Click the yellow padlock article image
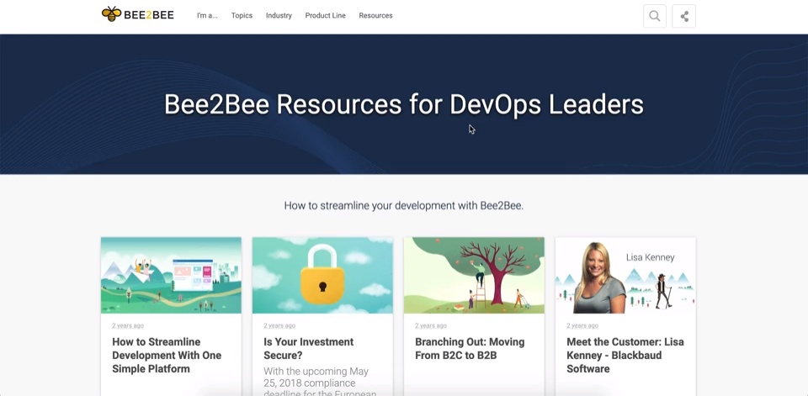This screenshot has height=396, width=808. click(322, 275)
